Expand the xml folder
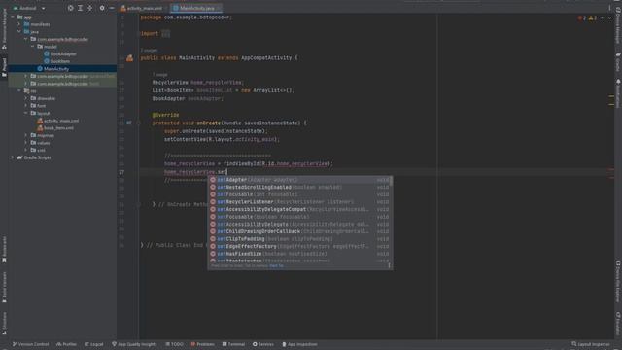 click(26, 150)
